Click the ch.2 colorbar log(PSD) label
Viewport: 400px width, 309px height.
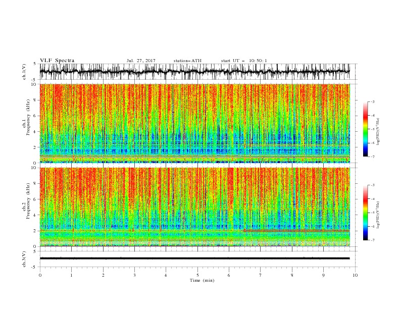[378, 215]
